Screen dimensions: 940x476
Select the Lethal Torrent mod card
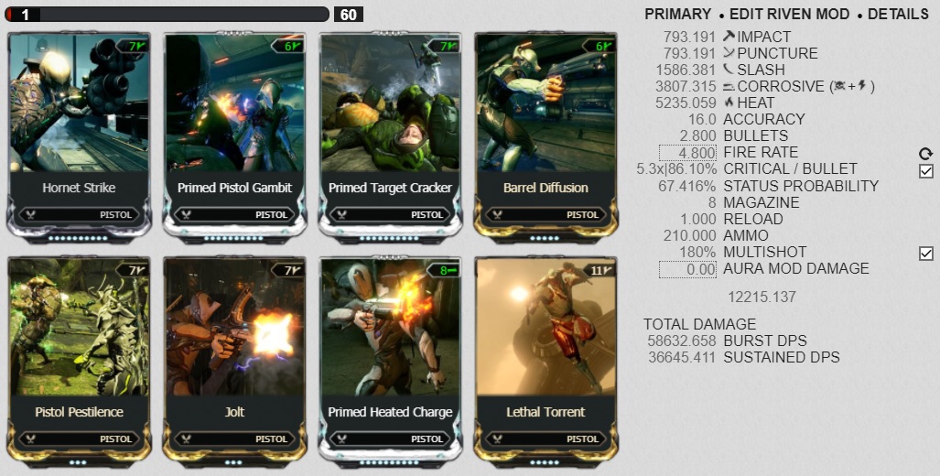click(546, 362)
